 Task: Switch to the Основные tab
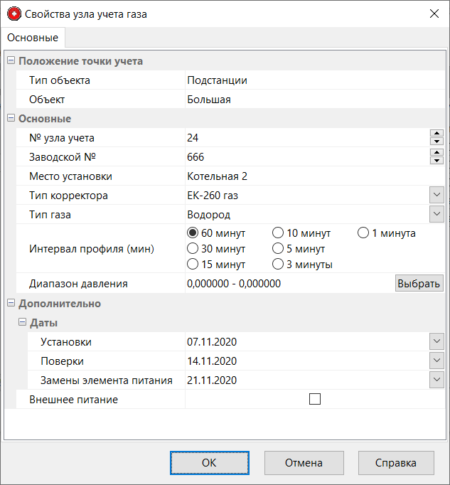click(x=33, y=37)
